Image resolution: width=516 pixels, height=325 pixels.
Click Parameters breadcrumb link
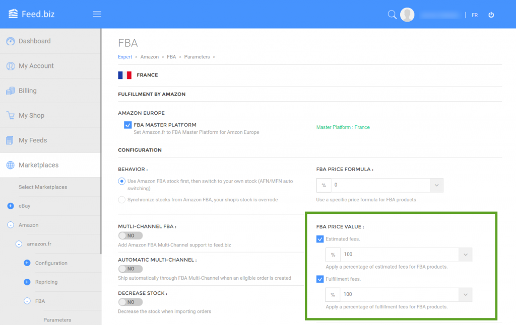[x=197, y=57]
